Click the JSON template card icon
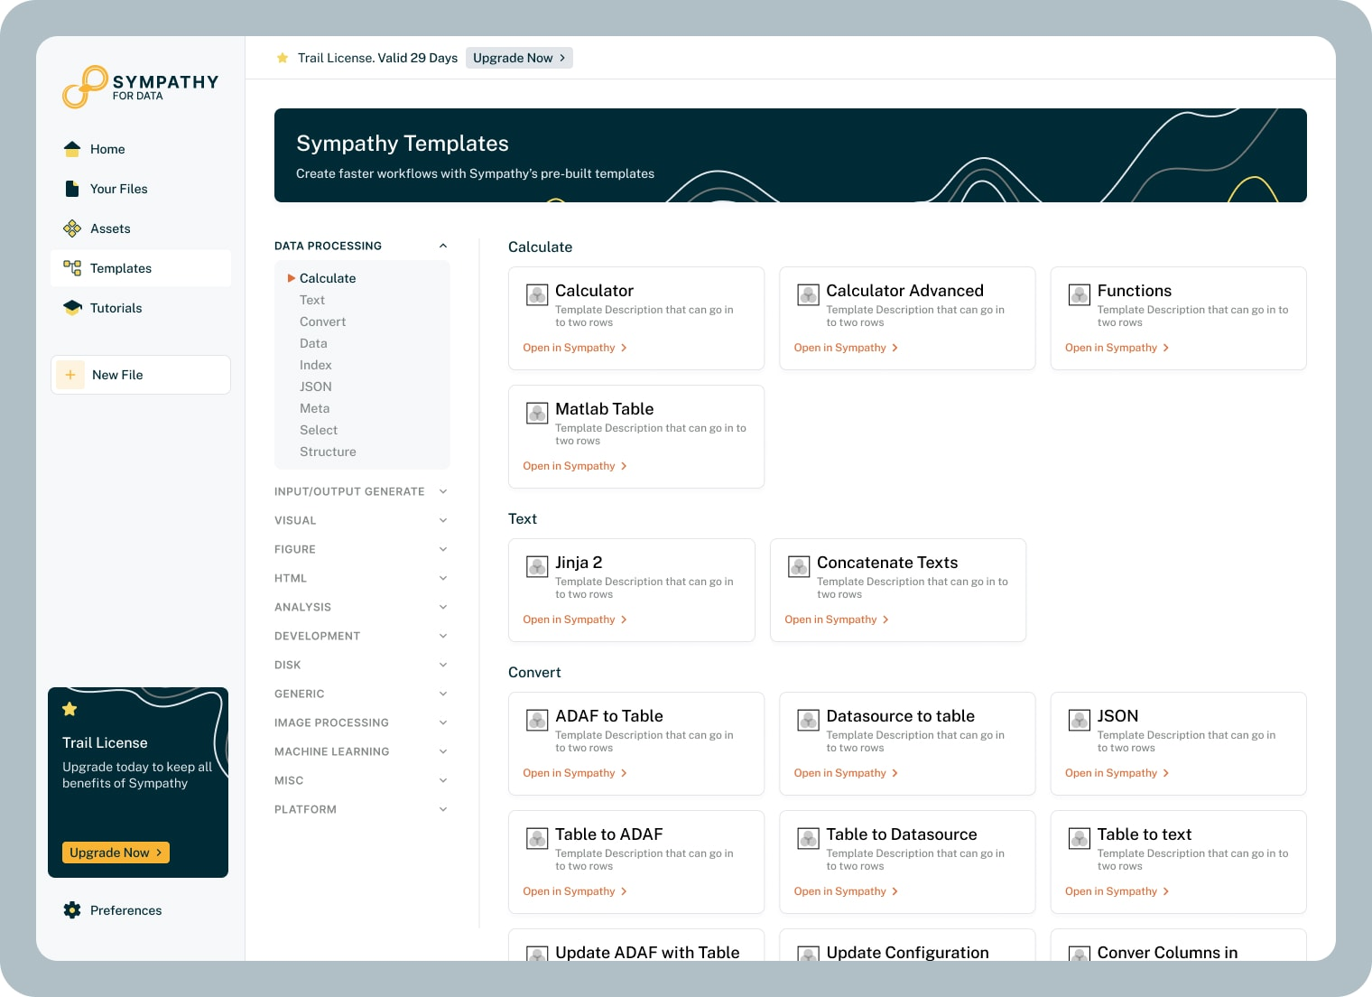The image size is (1372, 997). point(1080,720)
